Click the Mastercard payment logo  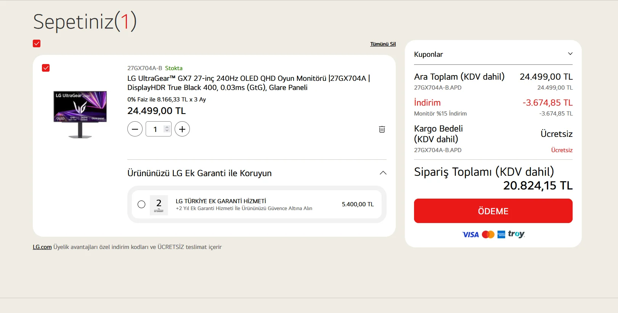[488, 234]
